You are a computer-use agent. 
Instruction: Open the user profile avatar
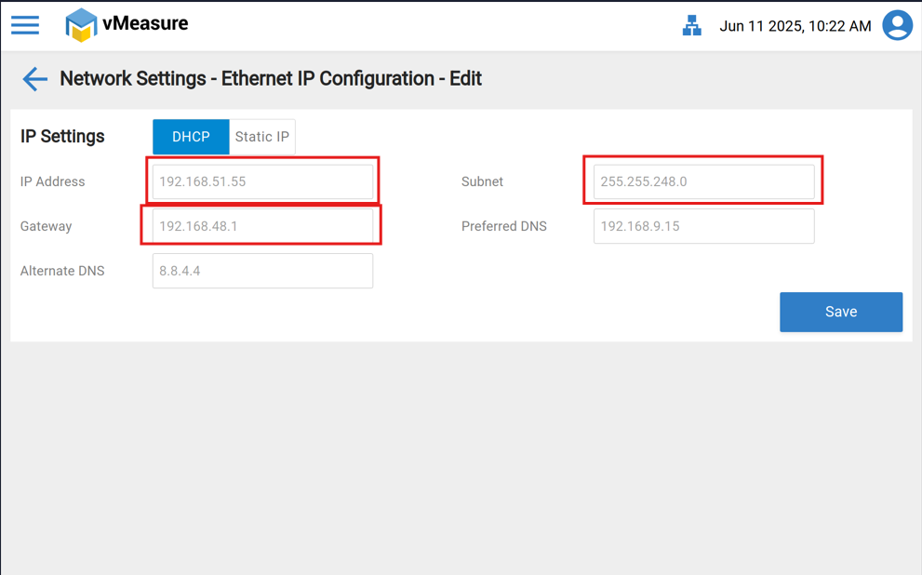pyautogui.click(x=897, y=25)
